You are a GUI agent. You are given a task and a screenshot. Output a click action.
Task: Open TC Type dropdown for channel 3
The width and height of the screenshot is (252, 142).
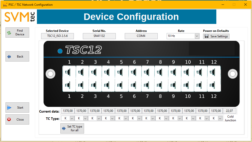[x=99, y=118]
